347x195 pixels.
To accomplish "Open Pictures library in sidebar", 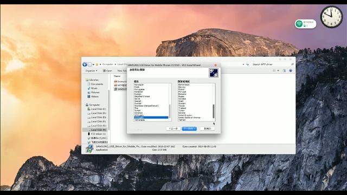I will (93, 93).
